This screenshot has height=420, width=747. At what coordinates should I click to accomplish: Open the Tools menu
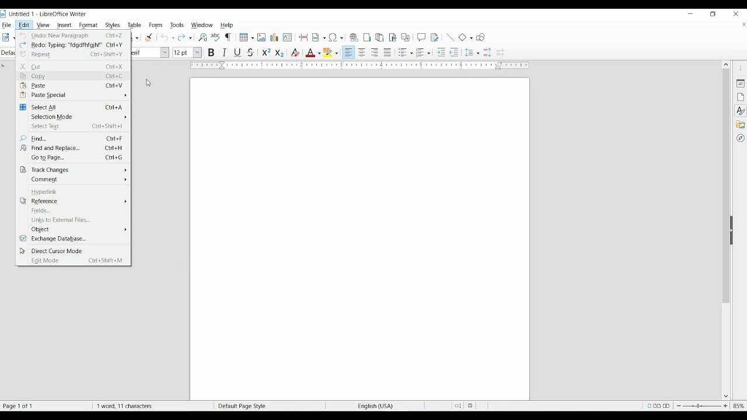177,25
